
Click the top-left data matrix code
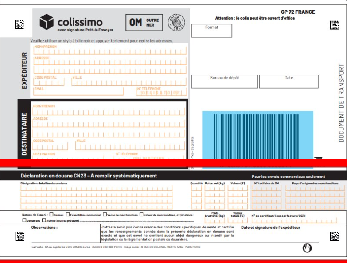point(19,25)
